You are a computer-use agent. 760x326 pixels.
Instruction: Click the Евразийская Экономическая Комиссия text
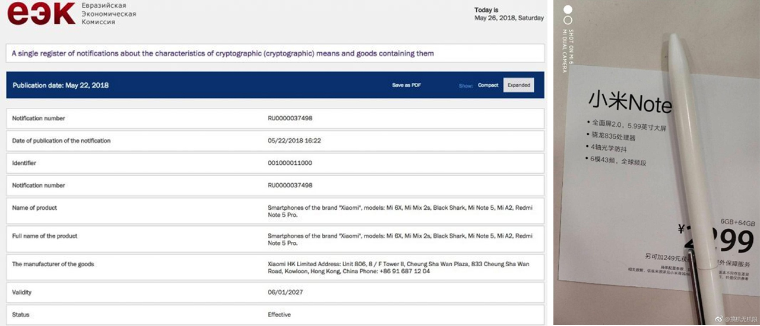coord(109,13)
